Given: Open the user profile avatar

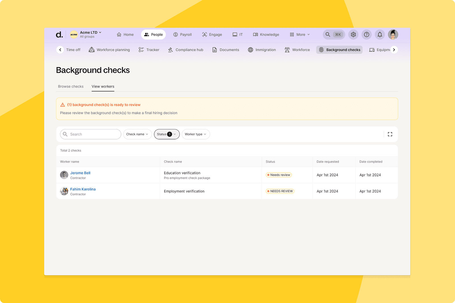Looking at the screenshot, I should coord(393,34).
